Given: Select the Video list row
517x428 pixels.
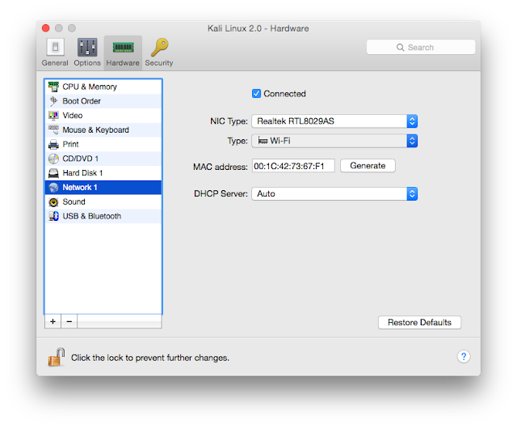Looking at the screenshot, I should tap(103, 115).
